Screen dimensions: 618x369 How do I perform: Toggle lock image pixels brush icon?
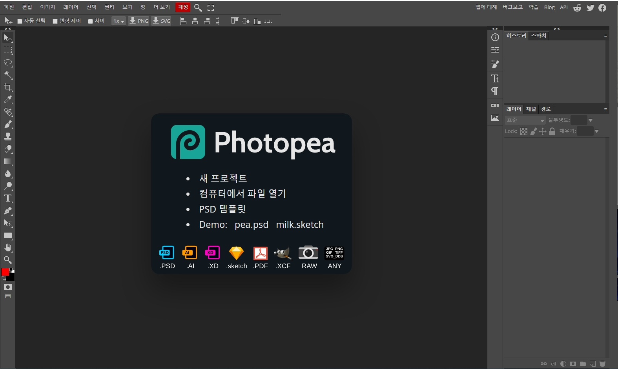coord(533,131)
